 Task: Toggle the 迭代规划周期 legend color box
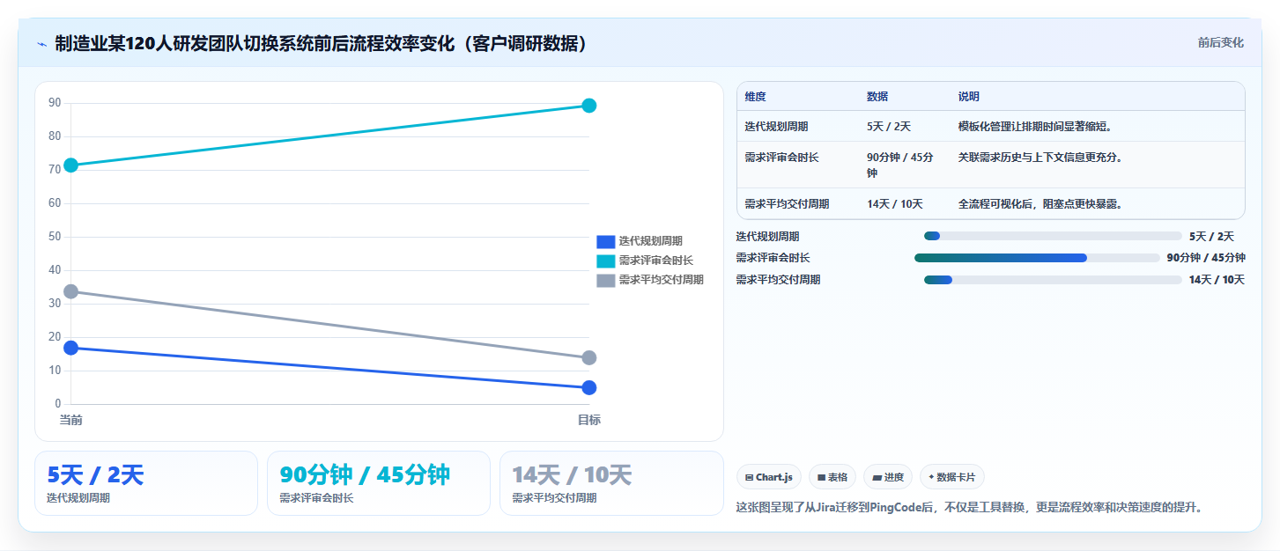click(605, 241)
